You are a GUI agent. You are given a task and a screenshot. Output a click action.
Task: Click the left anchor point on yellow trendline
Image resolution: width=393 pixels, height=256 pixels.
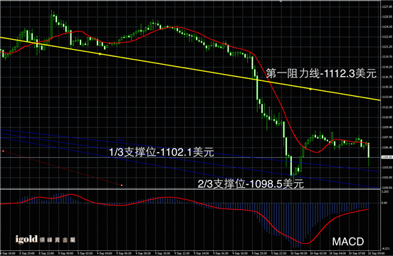(100, 54)
